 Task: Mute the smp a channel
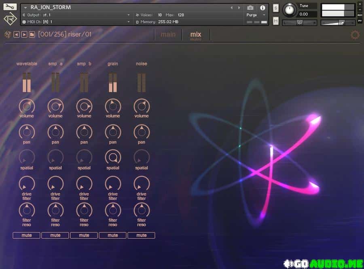click(x=55, y=235)
